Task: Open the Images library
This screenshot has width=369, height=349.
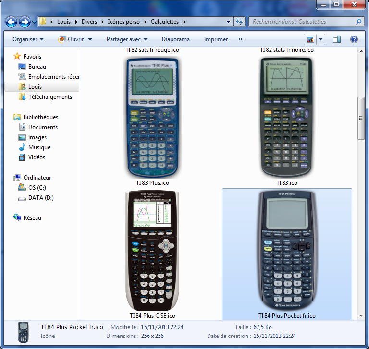Action: [x=33, y=137]
